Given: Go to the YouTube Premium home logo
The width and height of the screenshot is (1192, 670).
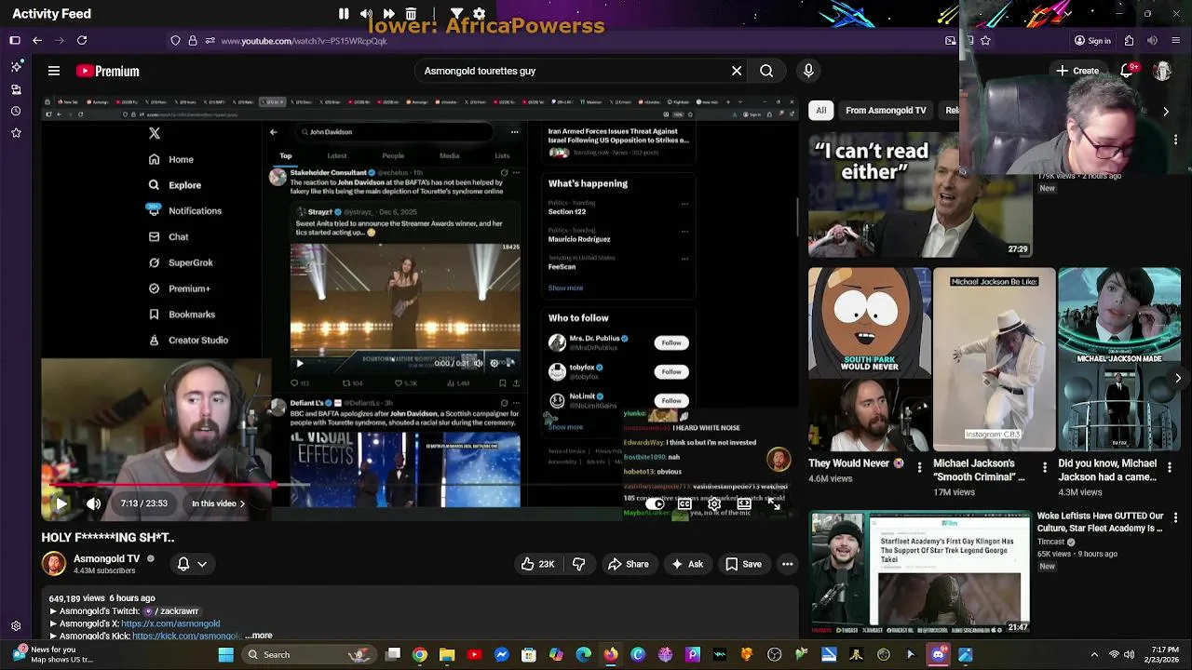Looking at the screenshot, I should point(108,71).
